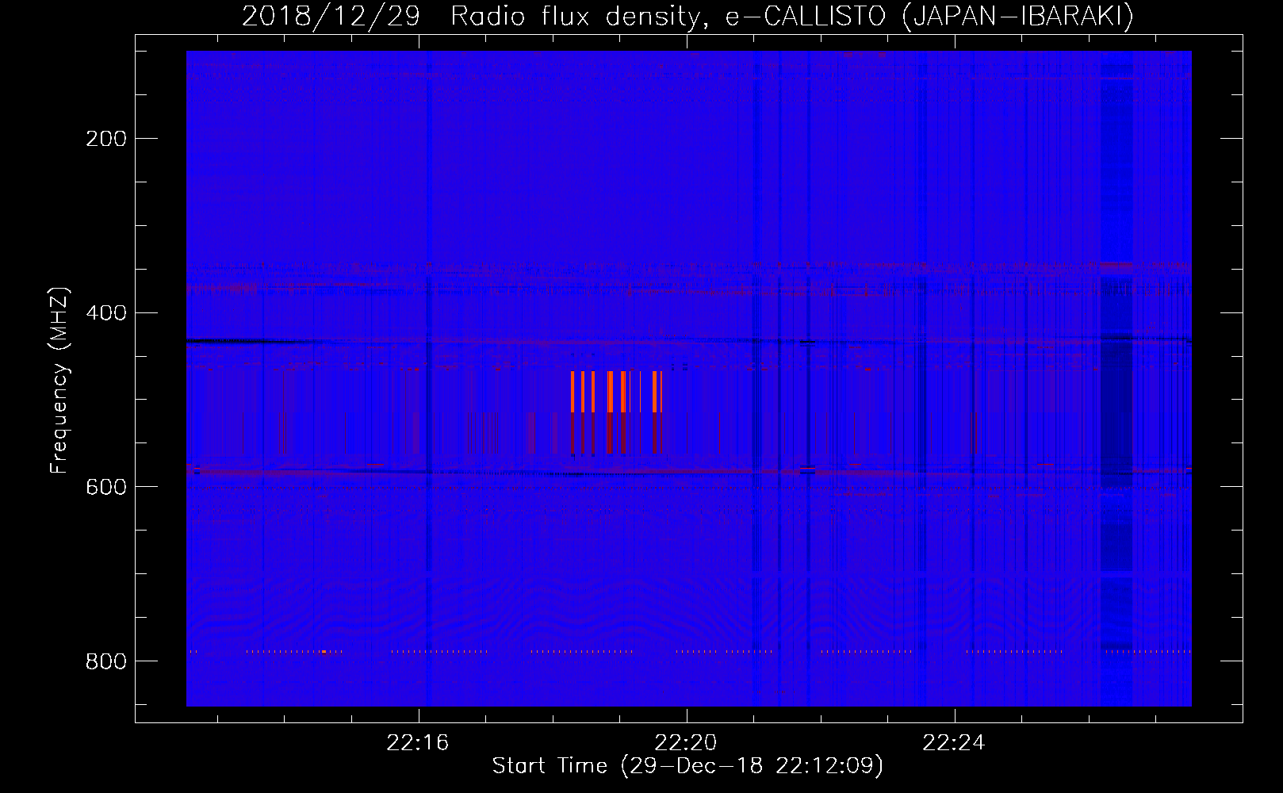Click the plot title "2018/12/29 Radio flux density, e-CALLISTO (JAPAN-IBARAKI)"
The width and height of the screenshot is (1283, 793).
687,16
